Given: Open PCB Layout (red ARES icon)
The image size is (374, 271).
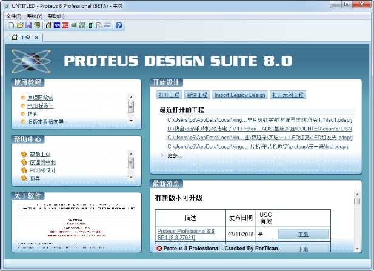Looking at the screenshot, I should click(65, 25).
